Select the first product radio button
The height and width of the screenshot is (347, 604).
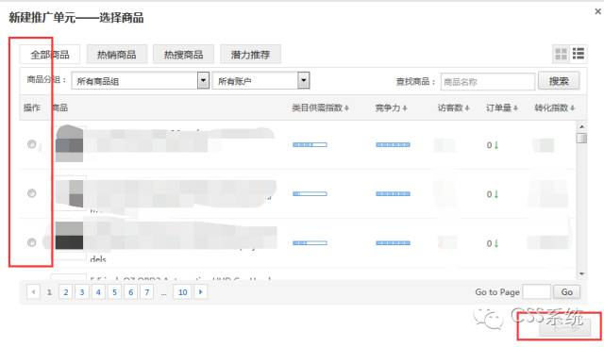(x=31, y=144)
